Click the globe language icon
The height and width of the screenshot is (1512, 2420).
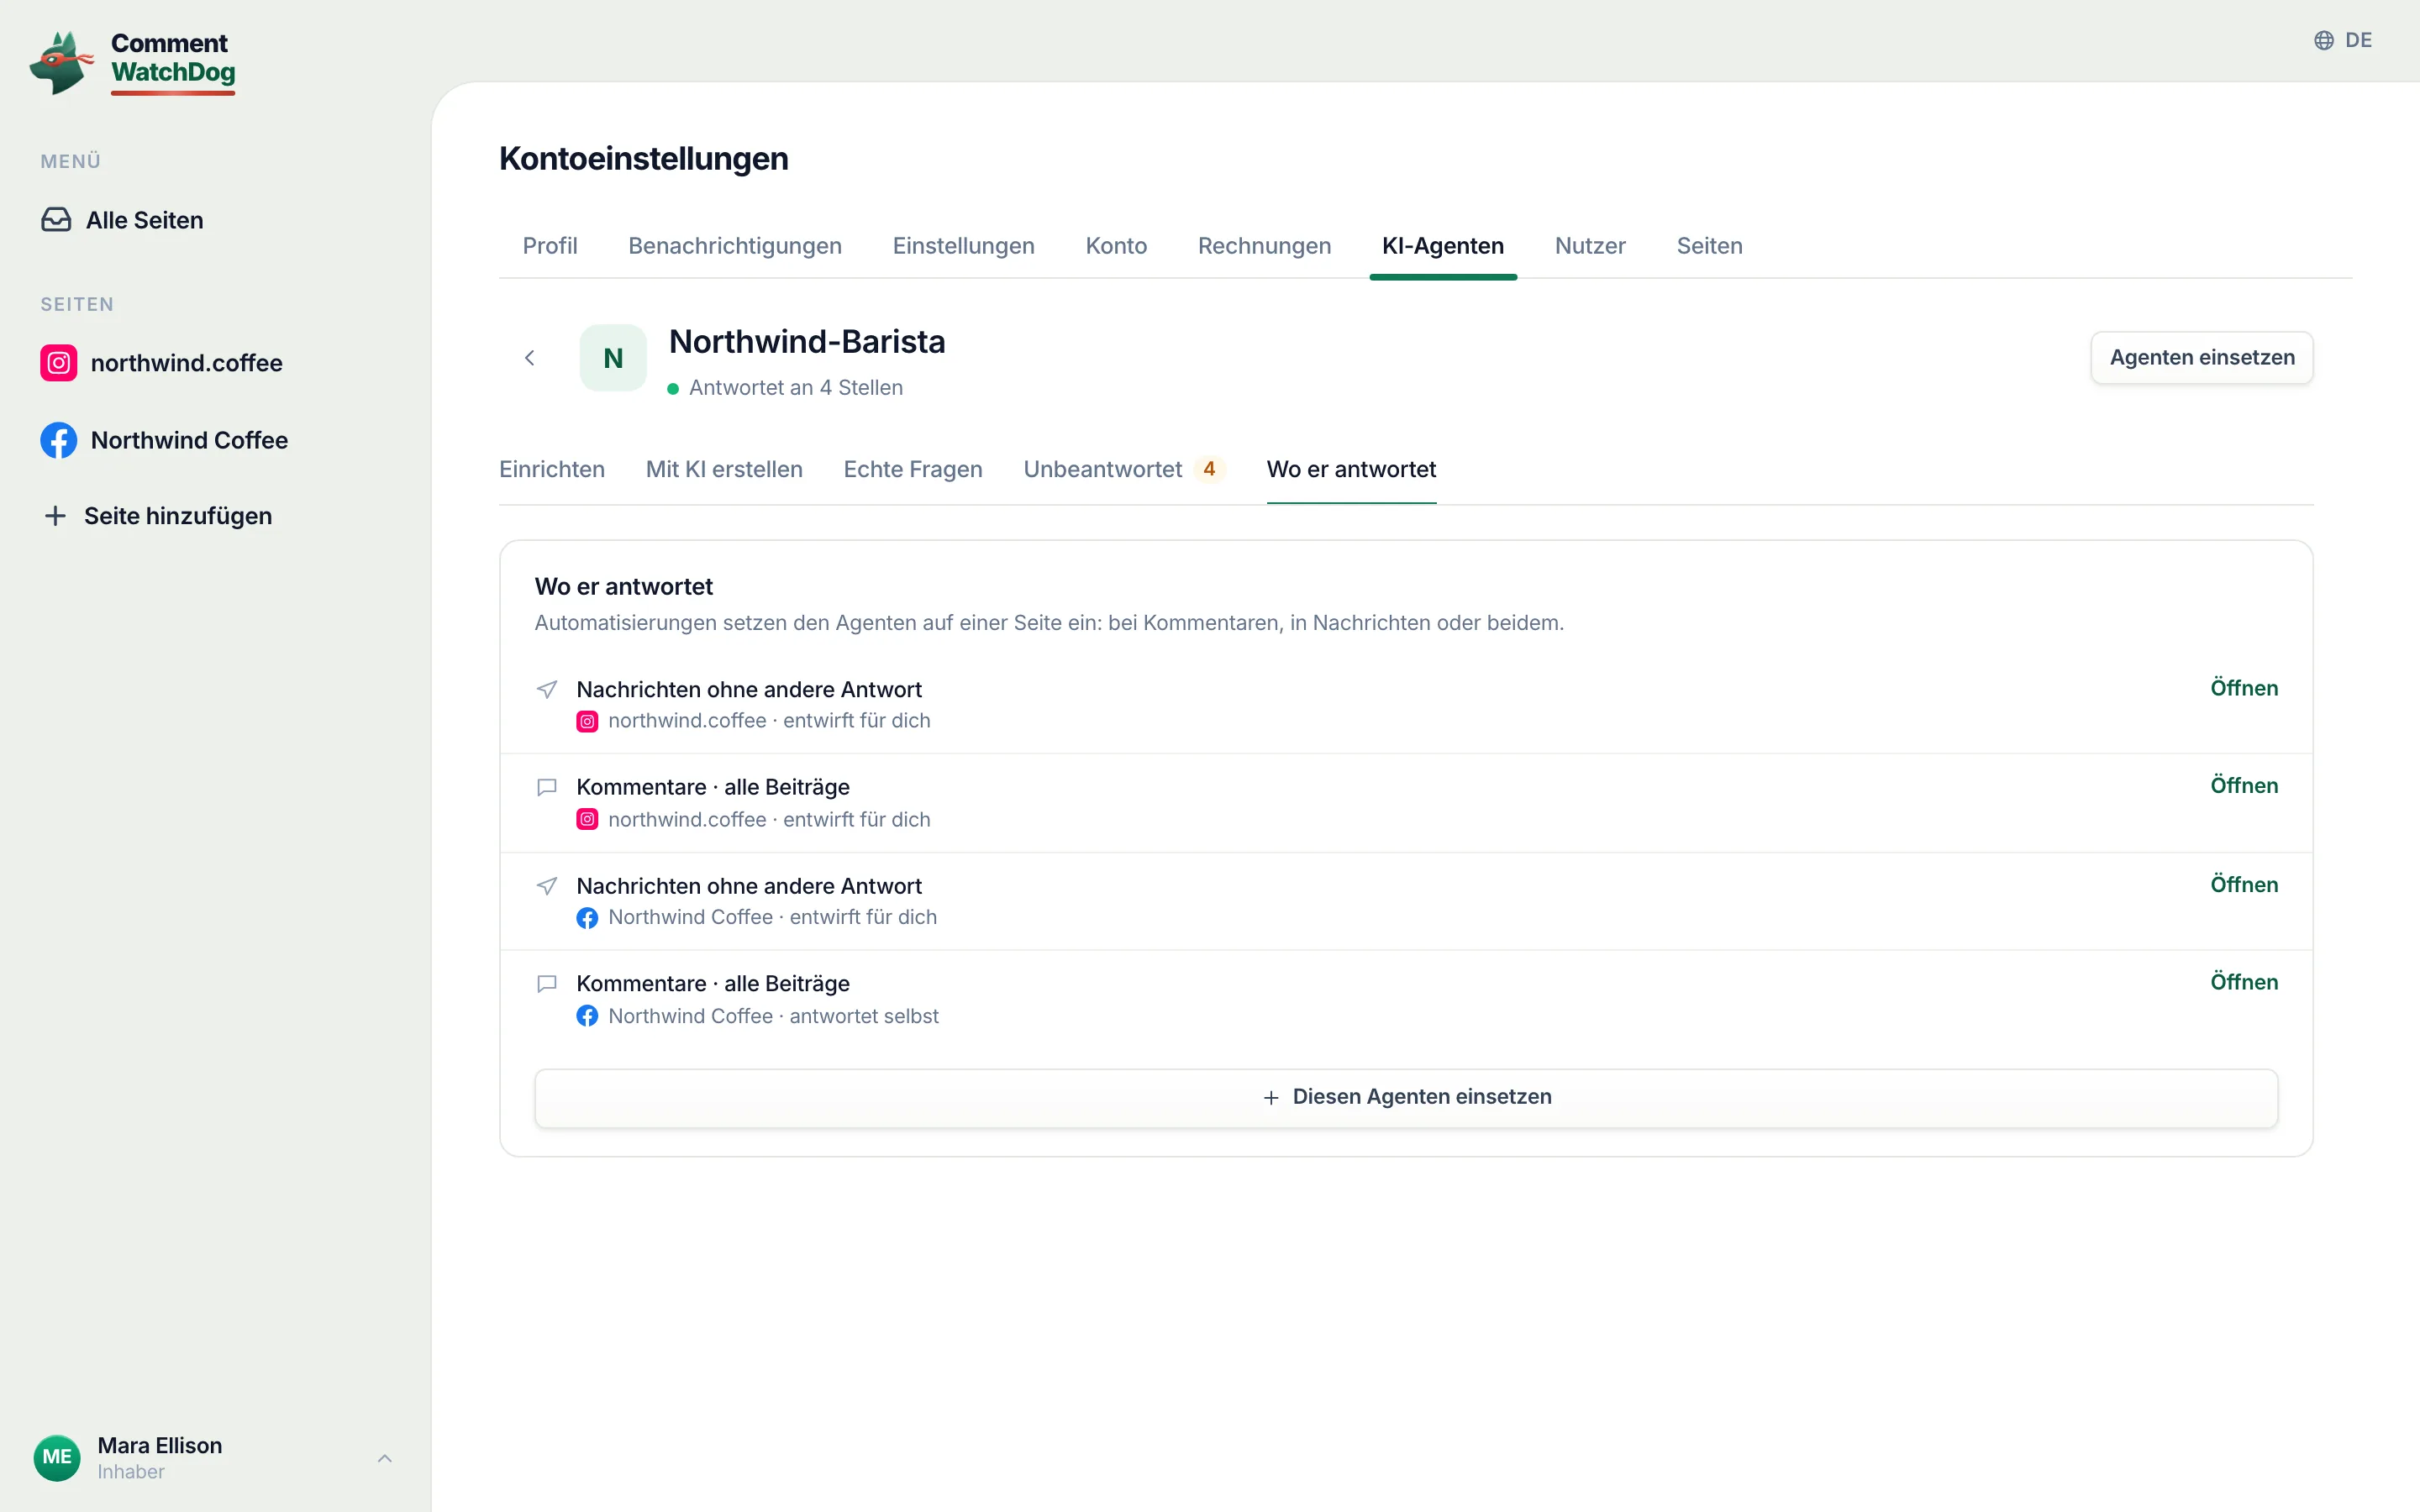(x=2324, y=40)
